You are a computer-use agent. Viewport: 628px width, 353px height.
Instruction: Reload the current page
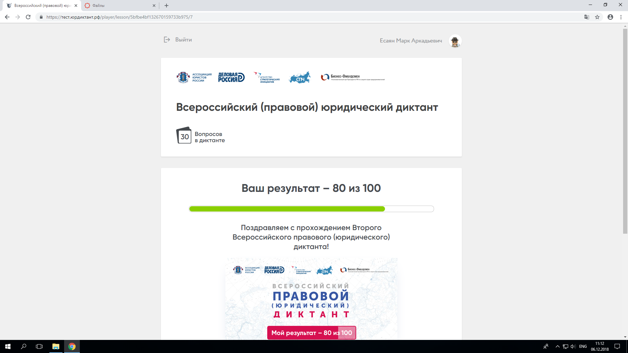click(28, 17)
